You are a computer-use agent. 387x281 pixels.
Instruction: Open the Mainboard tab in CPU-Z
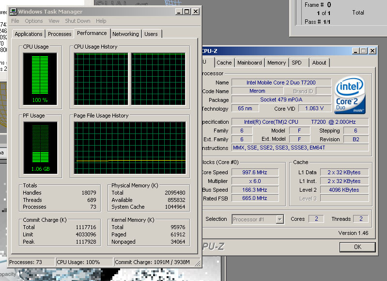249,63
